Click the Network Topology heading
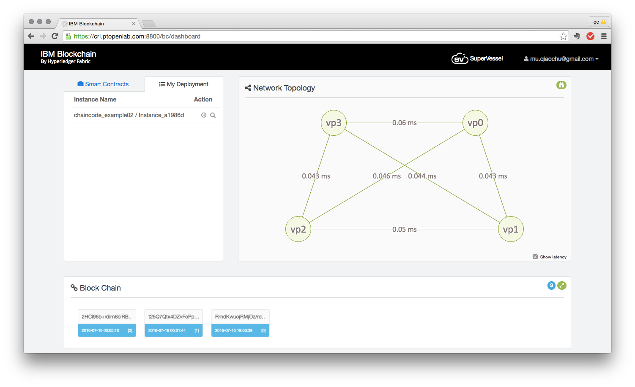Screen dimensions: 635x387 click(x=280, y=88)
